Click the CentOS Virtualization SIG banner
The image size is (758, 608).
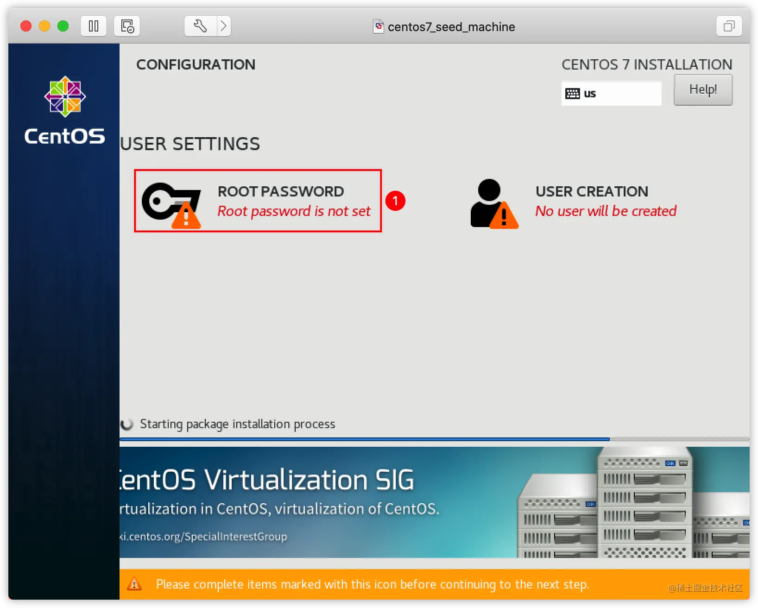click(434, 502)
